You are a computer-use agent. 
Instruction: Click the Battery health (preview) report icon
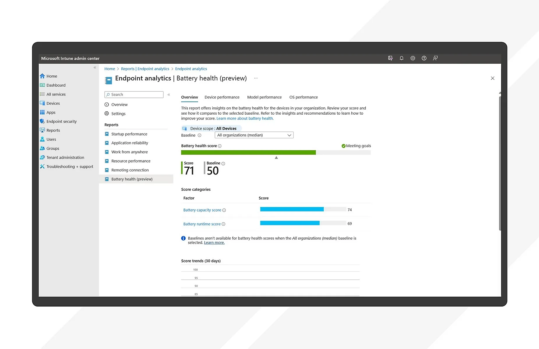click(107, 179)
